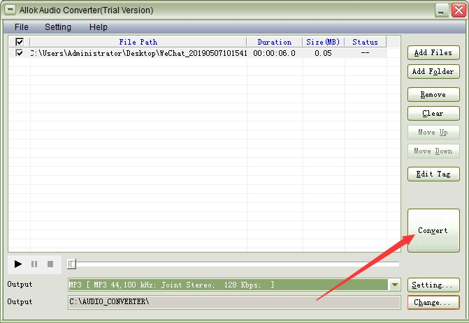This screenshot has width=469, height=323.
Task: Click the 00:00:06.0 duration cell
Action: 274,53
